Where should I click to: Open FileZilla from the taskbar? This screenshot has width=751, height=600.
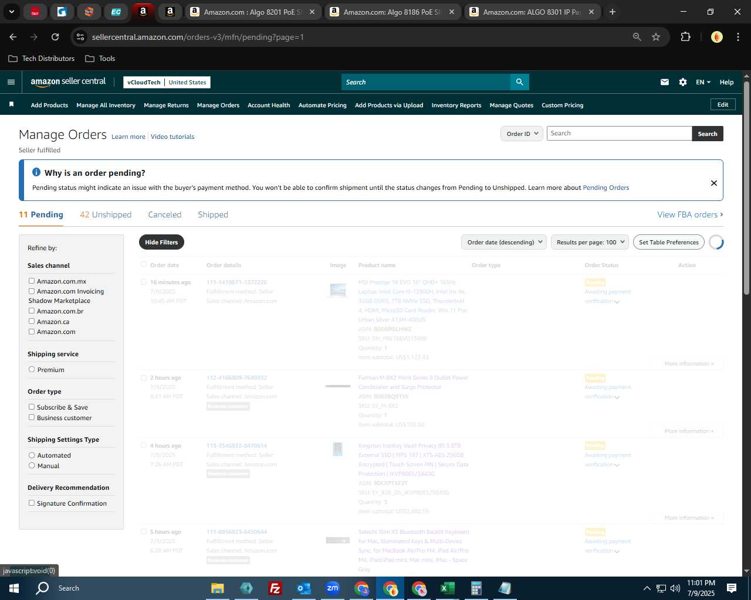275,588
